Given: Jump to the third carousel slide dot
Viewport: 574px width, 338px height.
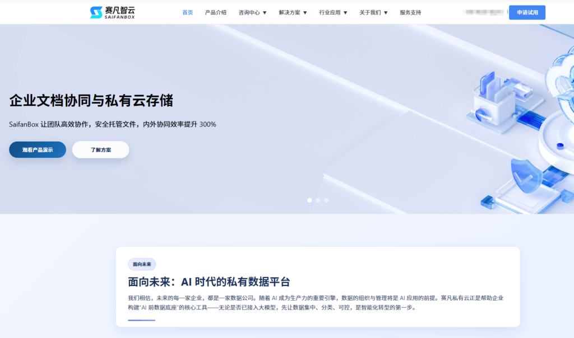Looking at the screenshot, I should [x=326, y=200].
